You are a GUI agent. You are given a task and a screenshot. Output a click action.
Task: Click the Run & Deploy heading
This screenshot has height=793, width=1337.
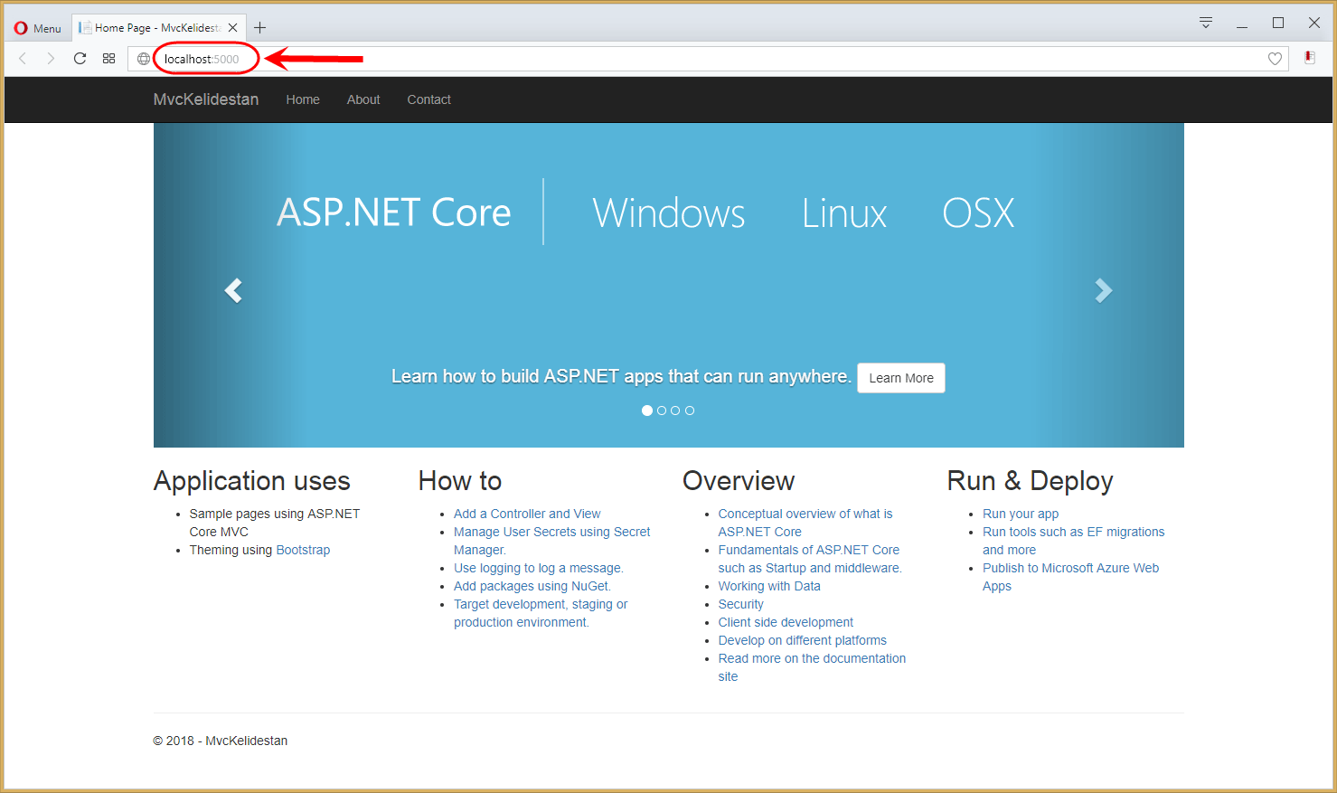1030,481
